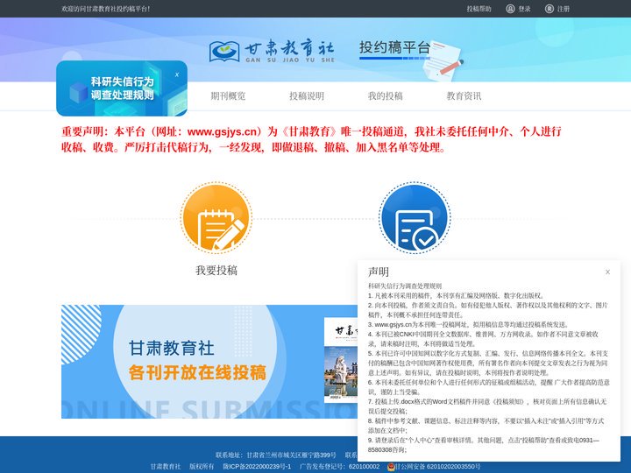Image resolution: width=631 pixels, height=473 pixels.
Task: Click the blue checklist document icon
Action: point(415,218)
